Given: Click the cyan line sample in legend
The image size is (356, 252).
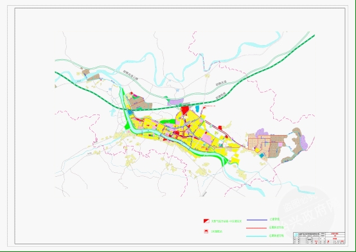Looking at the screenshot, I should 256,236.
